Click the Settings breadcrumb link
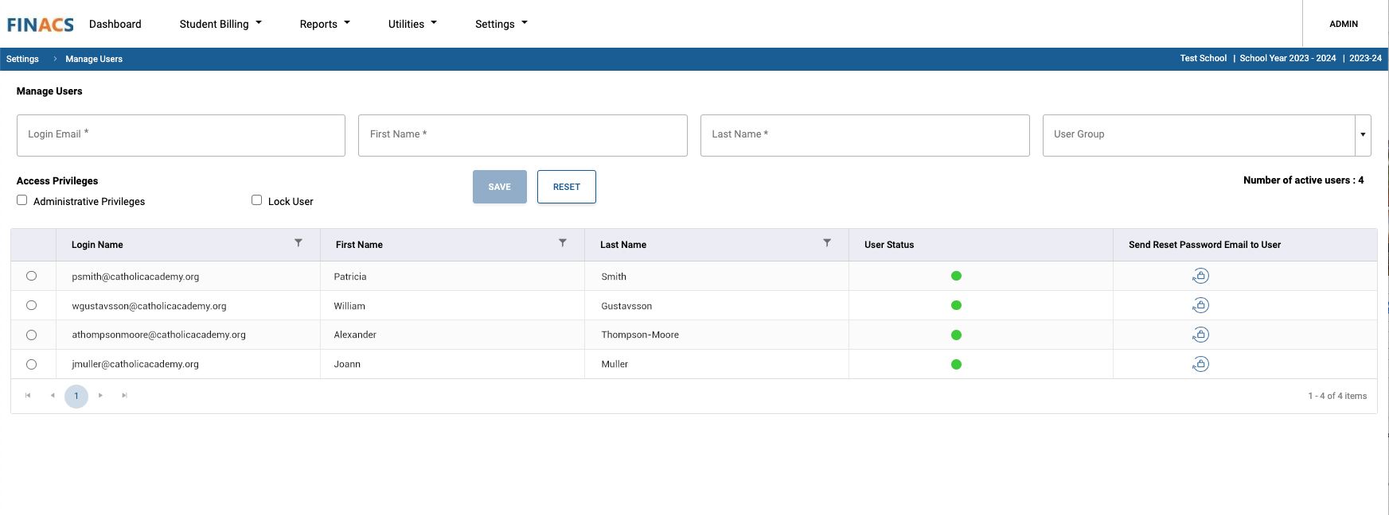This screenshot has height=515, width=1389. click(x=22, y=59)
